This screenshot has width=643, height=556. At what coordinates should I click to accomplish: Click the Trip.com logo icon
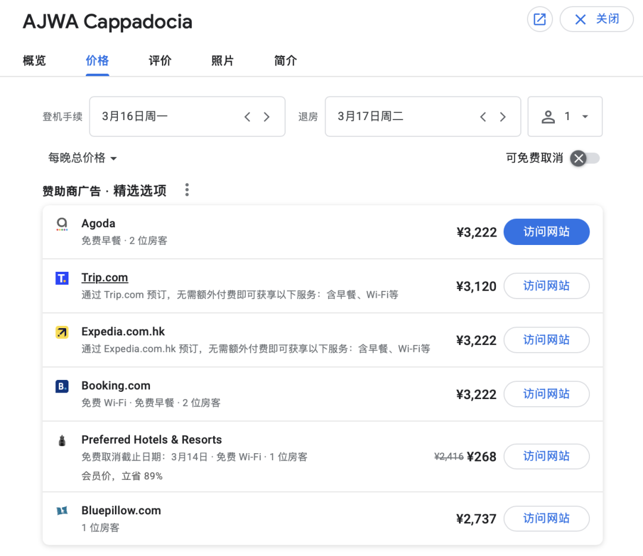tap(62, 278)
